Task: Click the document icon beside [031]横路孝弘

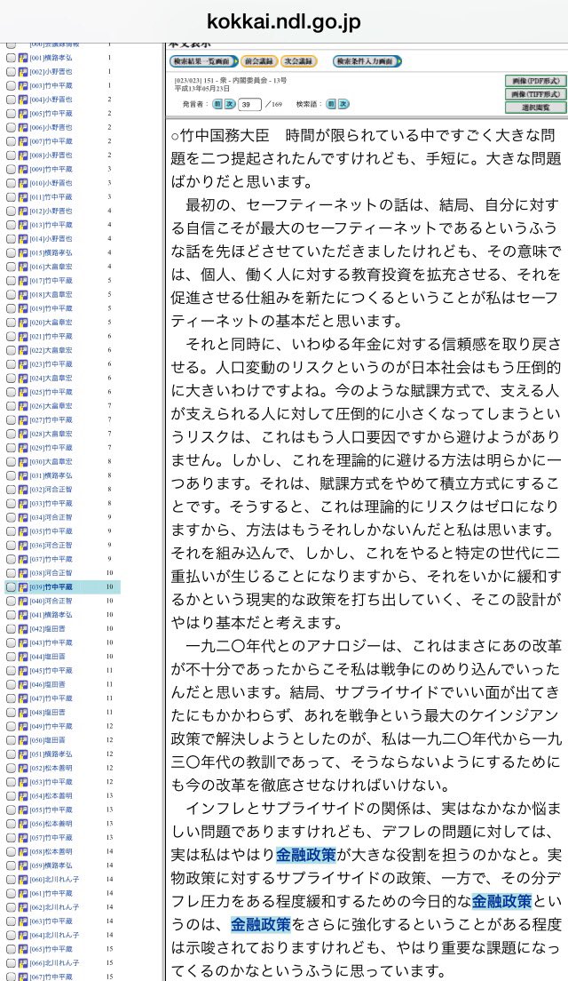Action: click(x=23, y=475)
